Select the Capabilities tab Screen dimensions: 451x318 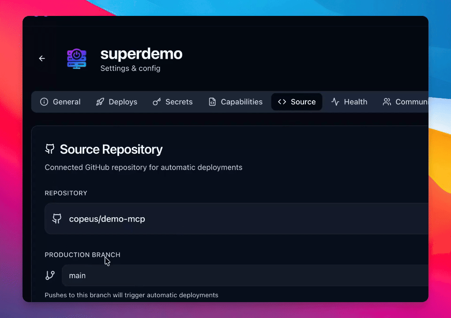point(236,102)
